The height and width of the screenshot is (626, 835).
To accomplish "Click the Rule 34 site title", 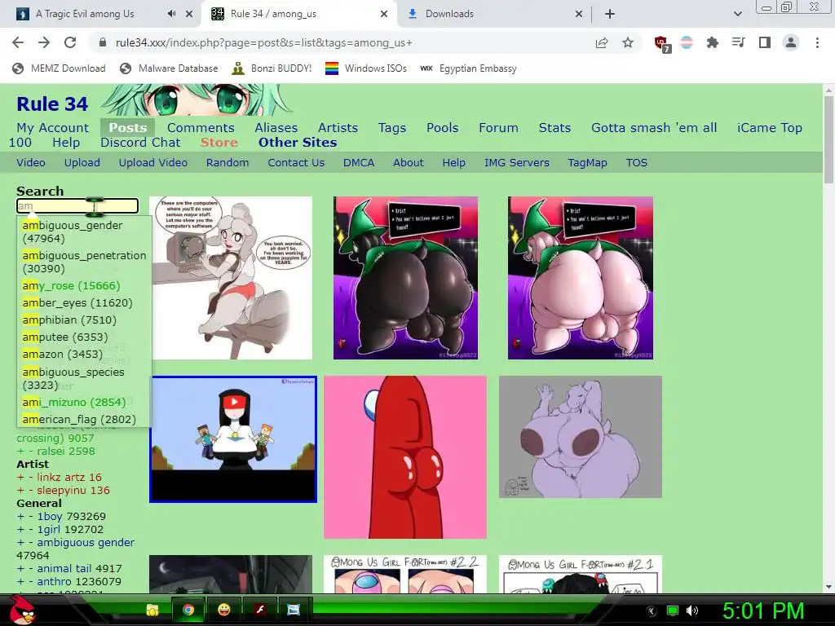I will pos(52,104).
